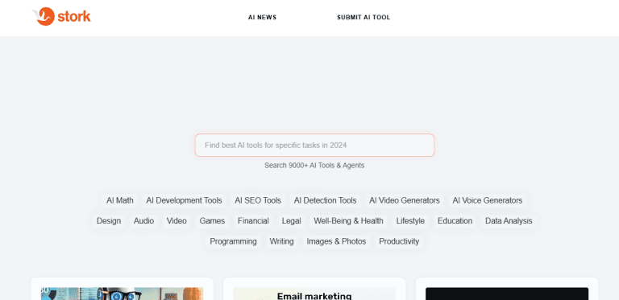Click the Stork logo icon
This screenshot has height=300, width=619.
click(43, 17)
